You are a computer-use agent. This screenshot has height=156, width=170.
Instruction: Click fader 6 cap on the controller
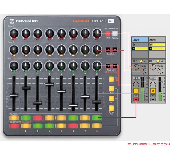coord(73,106)
